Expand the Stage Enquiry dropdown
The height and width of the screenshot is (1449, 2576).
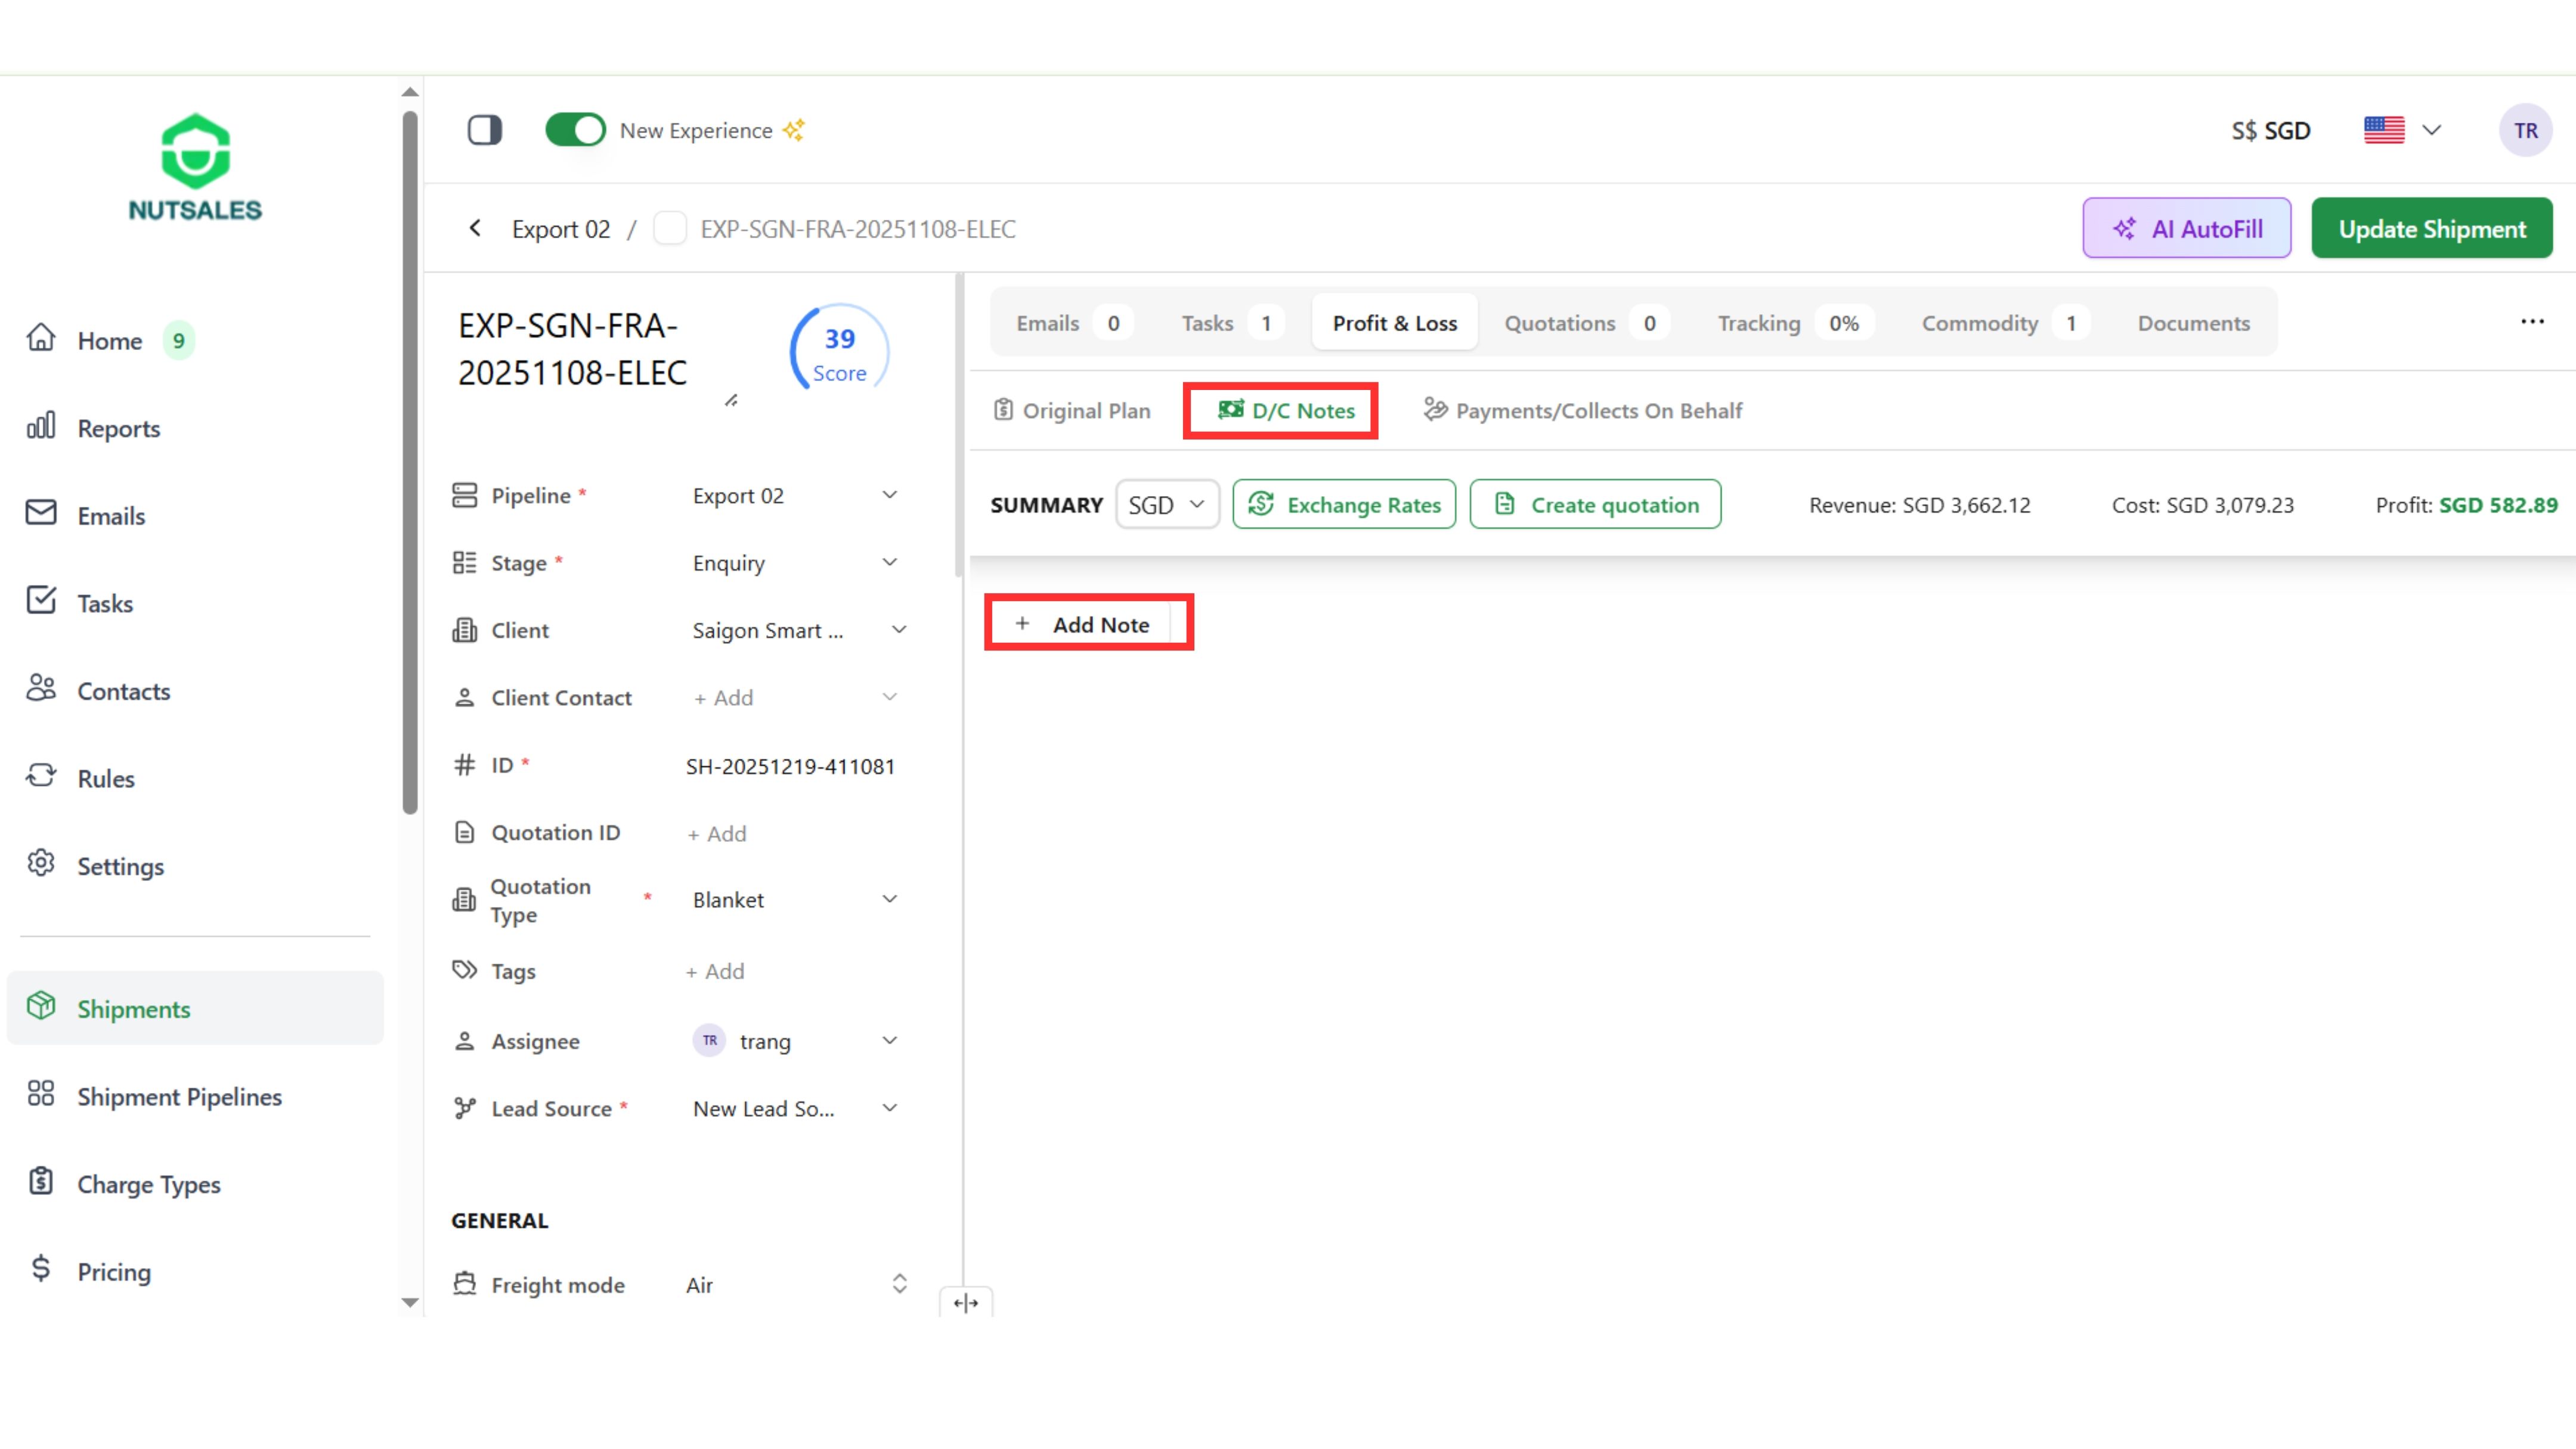click(795, 562)
